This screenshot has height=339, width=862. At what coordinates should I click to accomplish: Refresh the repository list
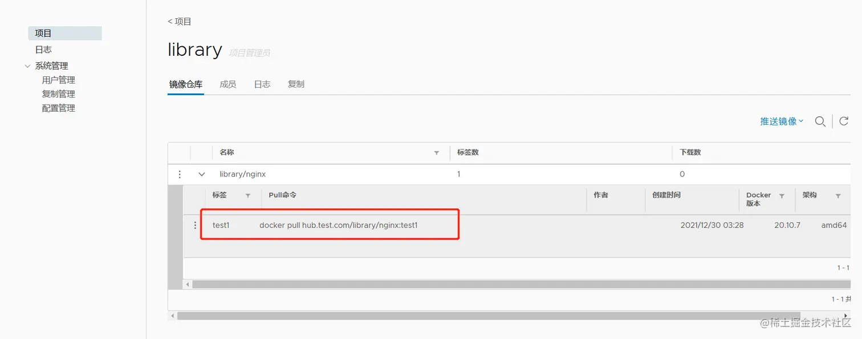point(844,121)
